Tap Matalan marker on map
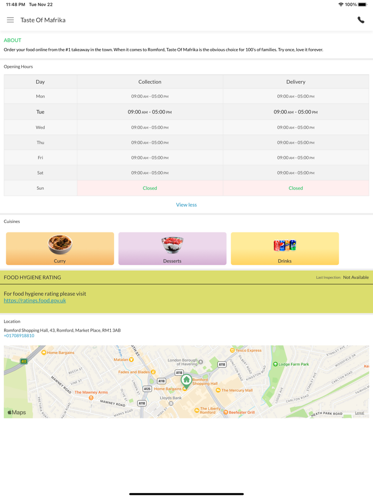The image size is (373, 498). coord(131,359)
